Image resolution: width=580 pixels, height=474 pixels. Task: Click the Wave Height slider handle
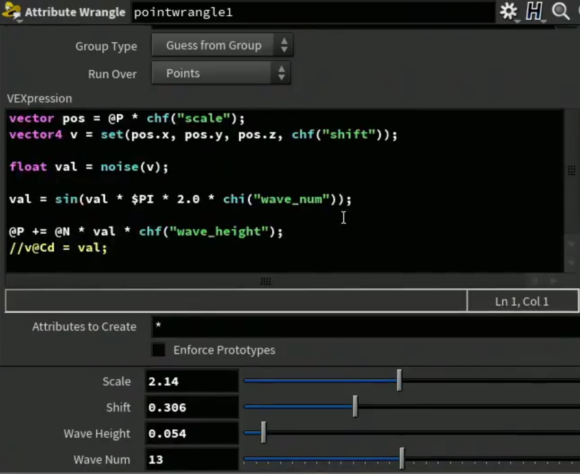pos(264,433)
